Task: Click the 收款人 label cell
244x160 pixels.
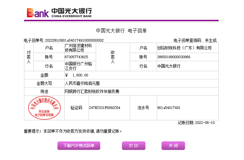Action: coord(113,57)
